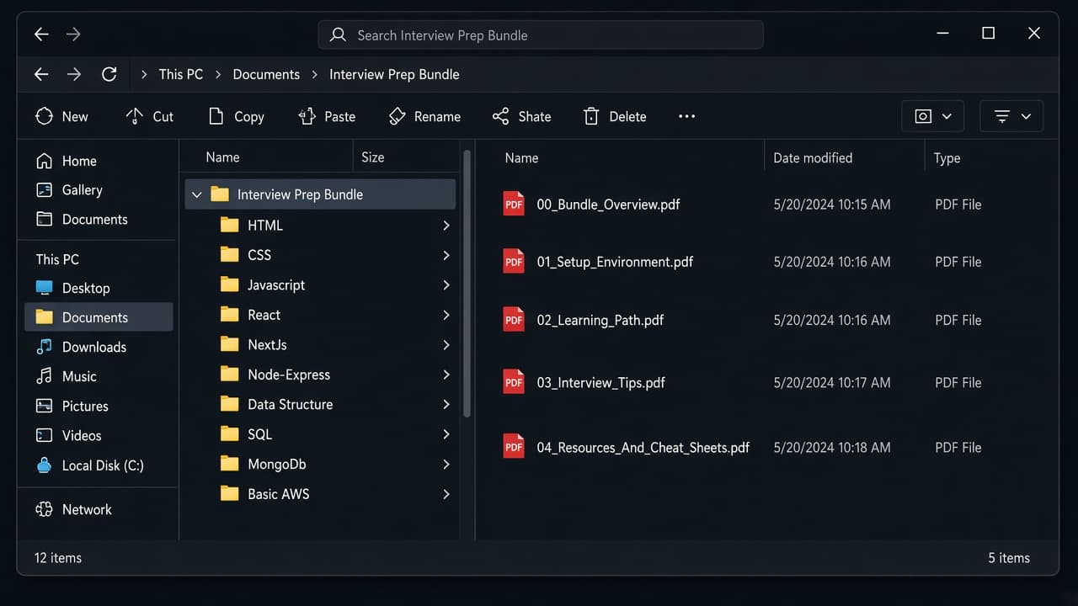The width and height of the screenshot is (1078, 606).
Task: Click the Paste clipboard icon
Action: pos(307,116)
